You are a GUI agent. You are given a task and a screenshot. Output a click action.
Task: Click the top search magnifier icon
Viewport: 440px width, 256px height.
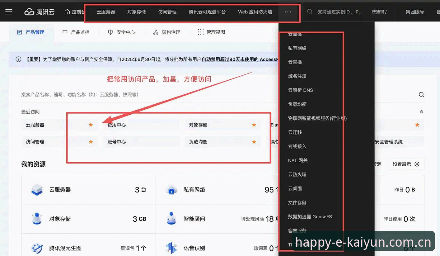coord(310,12)
